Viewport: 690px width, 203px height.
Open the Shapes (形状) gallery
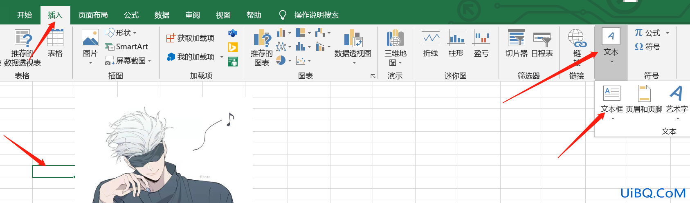120,33
